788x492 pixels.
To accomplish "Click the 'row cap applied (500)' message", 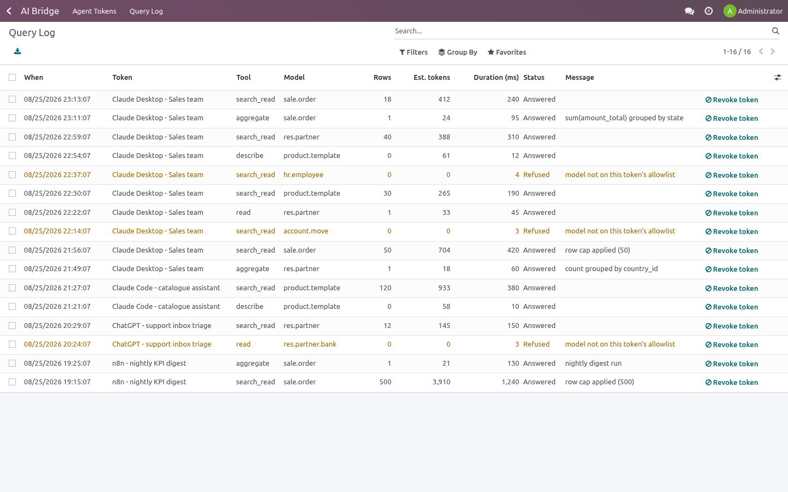I will click(x=600, y=382).
